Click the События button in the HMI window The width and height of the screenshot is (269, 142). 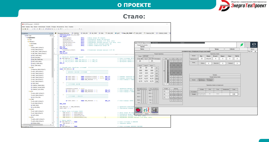(232, 49)
